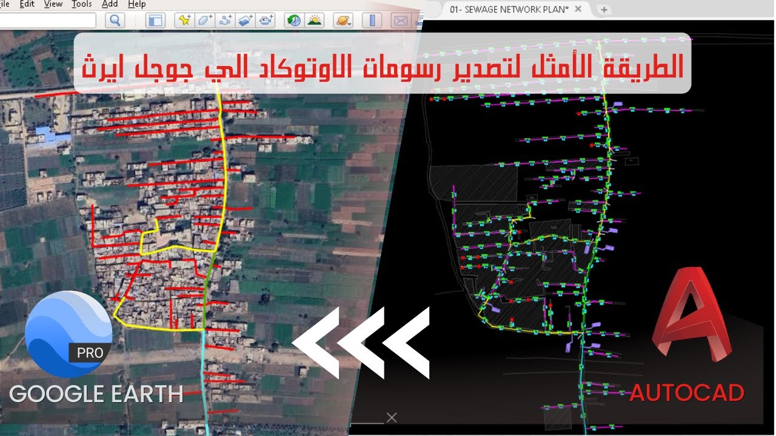776x436 pixels.
Task: Select the Add Path tool
Action: 226,21
